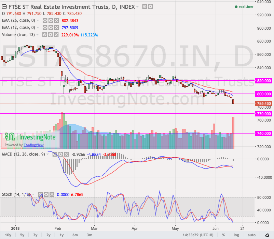The image size is (274, 239).
Task: Toggle the log scale button
Action: pyautogui.click(x=236, y=235)
